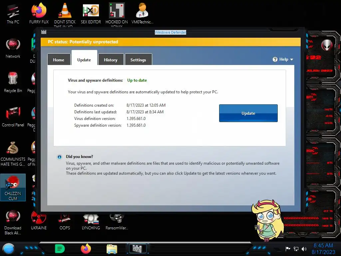Expand the Help dropdown arrow
The height and width of the screenshot is (256, 341).
[x=291, y=59]
